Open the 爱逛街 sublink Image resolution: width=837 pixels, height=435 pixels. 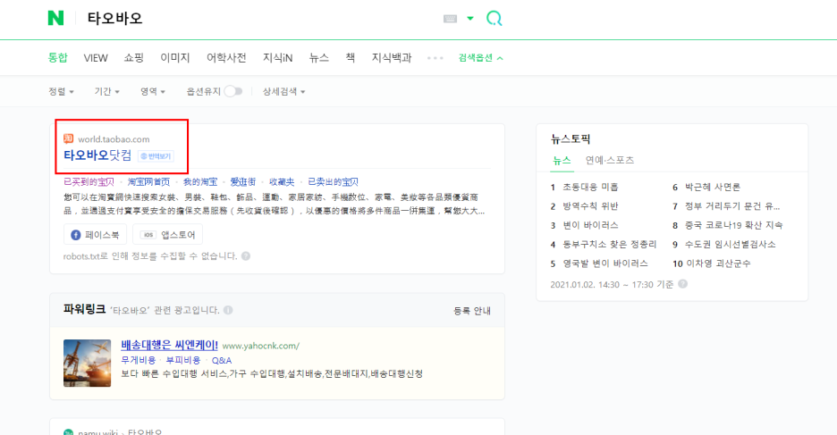(243, 182)
